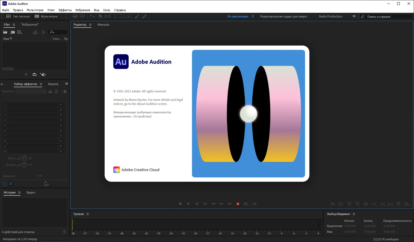The height and width of the screenshot is (242, 414).
Task: Open the Эффекты menu
Action: coord(65,10)
